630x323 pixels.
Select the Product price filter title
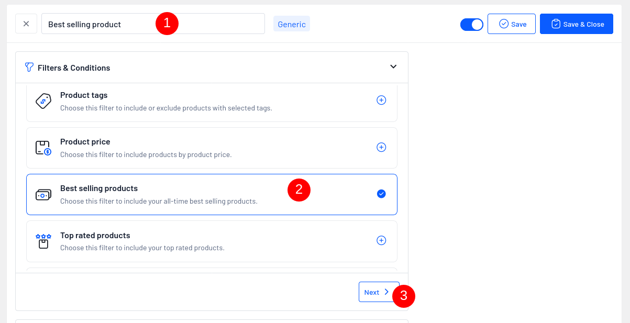[85, 142]
